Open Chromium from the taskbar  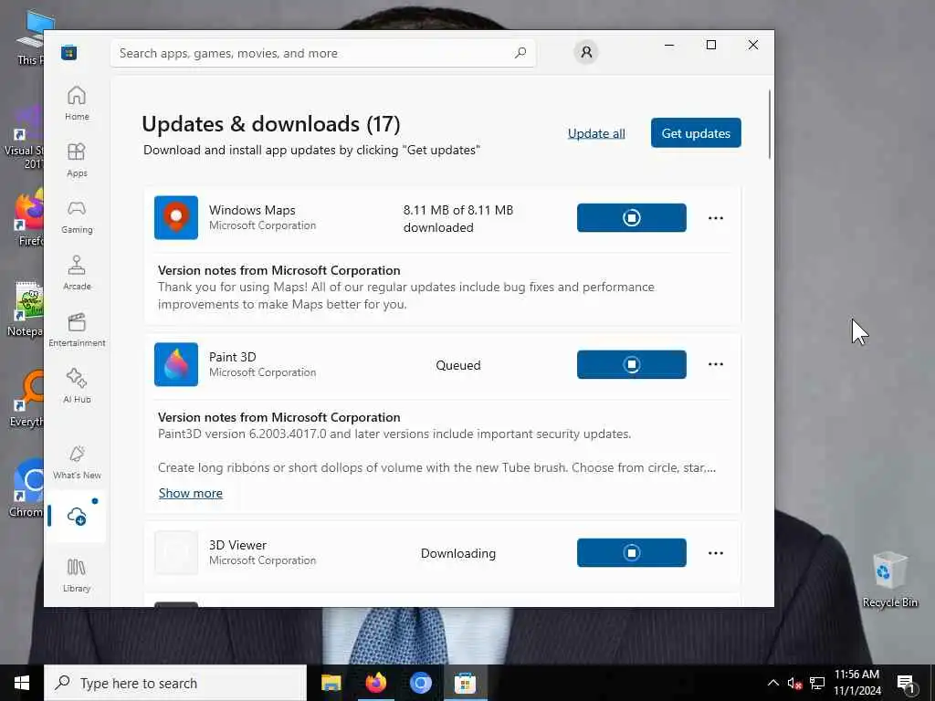[x=420, y=683]
